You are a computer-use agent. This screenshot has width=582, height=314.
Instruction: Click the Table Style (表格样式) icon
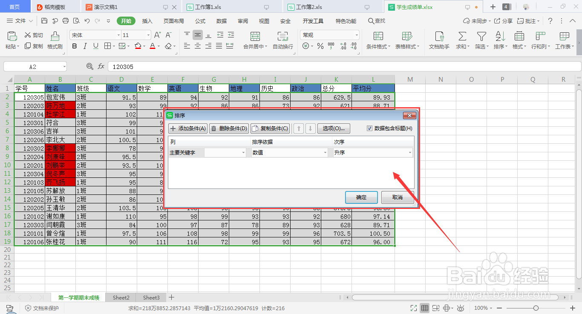pos(407,36)
